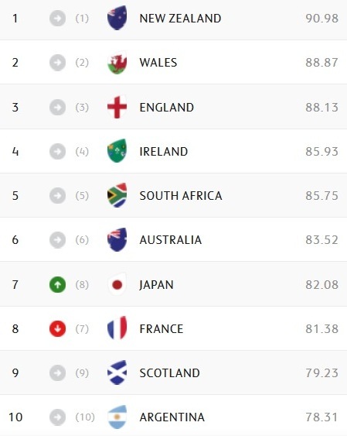The height and width of the screenshot is (436, 347).
Task: Click the Australia flag icon
Action: [117, 240]
